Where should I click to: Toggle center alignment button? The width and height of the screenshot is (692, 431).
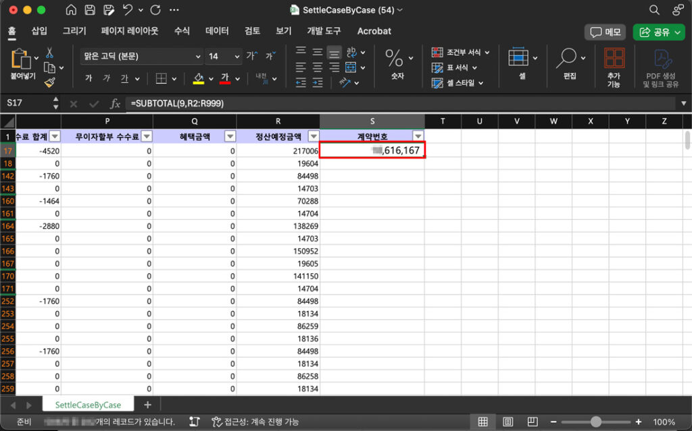pos(318,67)
